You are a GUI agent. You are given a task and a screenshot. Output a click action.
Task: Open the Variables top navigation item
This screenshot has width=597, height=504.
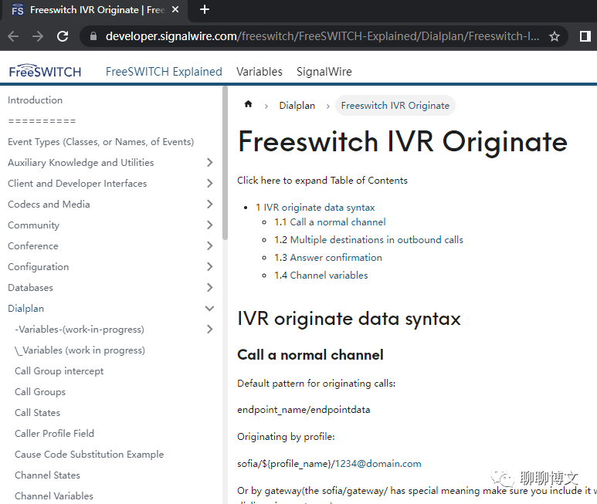point(259,72)
